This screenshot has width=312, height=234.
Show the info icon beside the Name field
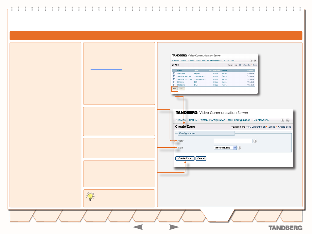(255, 141)
